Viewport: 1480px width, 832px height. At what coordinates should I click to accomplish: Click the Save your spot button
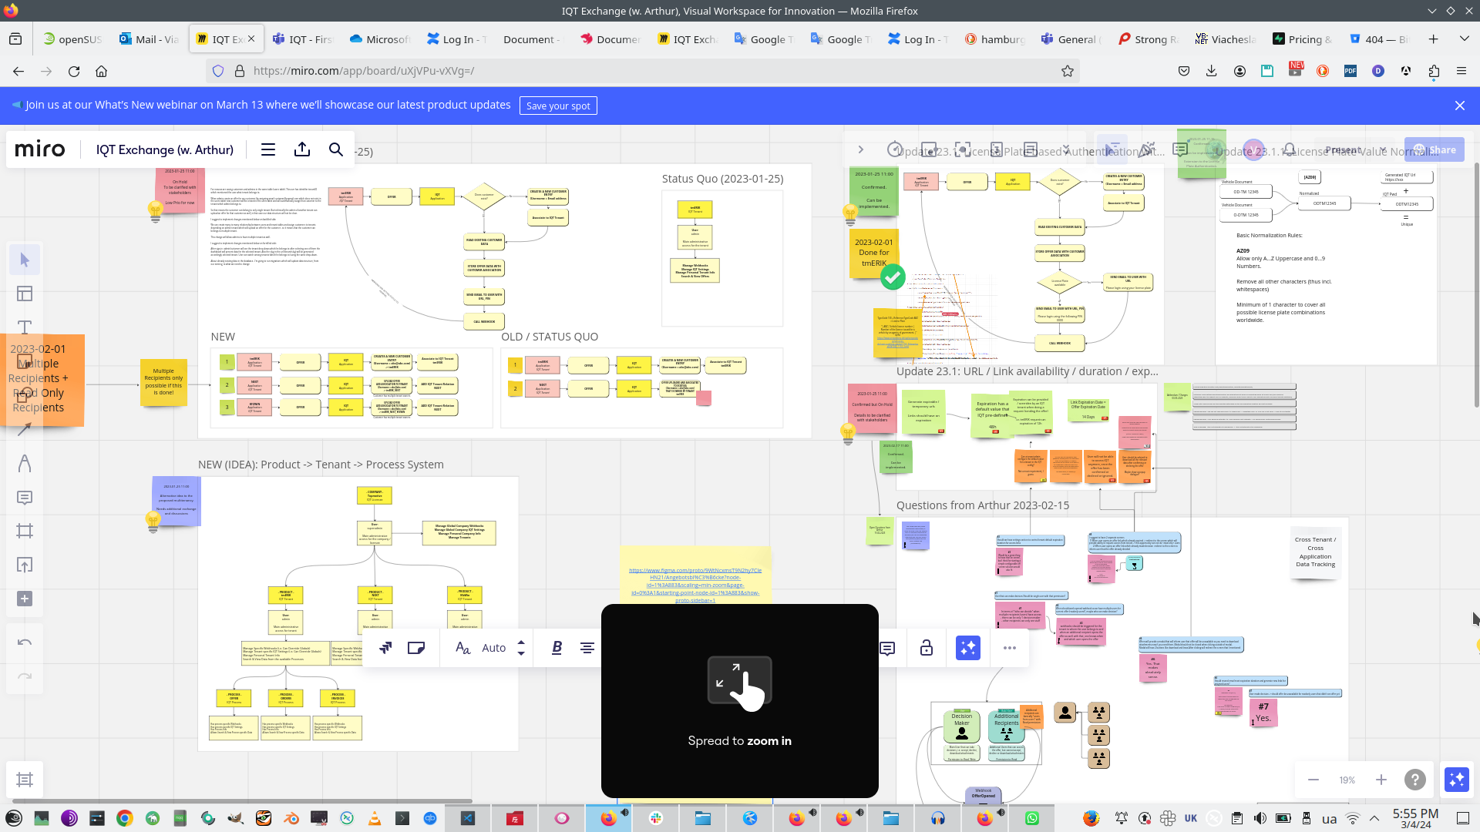[558, 106]
